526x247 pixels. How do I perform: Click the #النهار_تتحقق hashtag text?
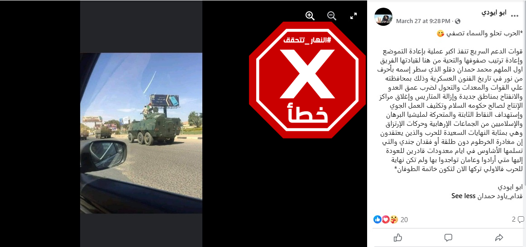pos(307,40)
